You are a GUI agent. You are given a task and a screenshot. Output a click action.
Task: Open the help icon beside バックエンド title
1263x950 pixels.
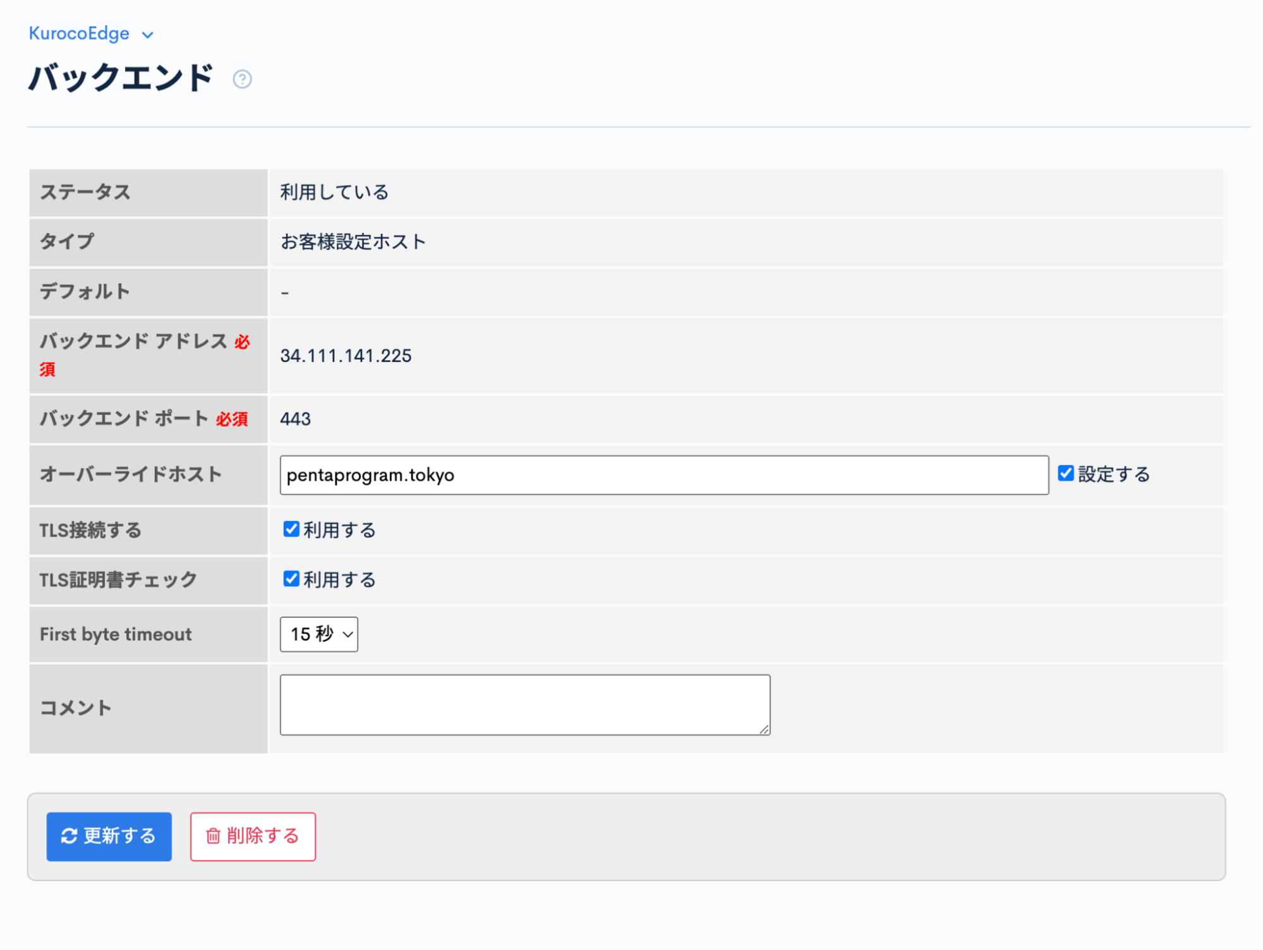tap(242, 79)
